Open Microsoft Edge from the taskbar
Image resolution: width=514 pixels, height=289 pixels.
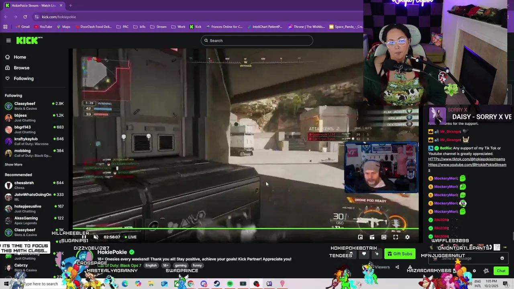point(125,284)
